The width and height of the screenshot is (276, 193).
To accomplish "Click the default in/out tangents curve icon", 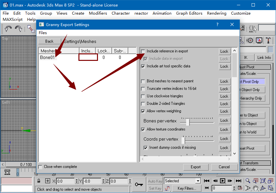I will click(167, 188).
